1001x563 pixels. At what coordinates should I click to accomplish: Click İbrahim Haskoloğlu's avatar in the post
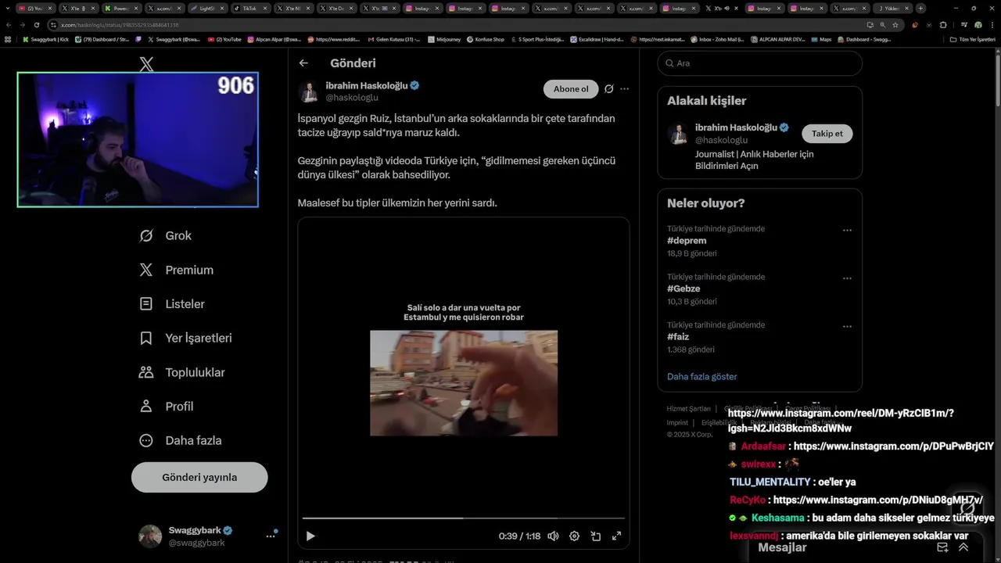310,91
